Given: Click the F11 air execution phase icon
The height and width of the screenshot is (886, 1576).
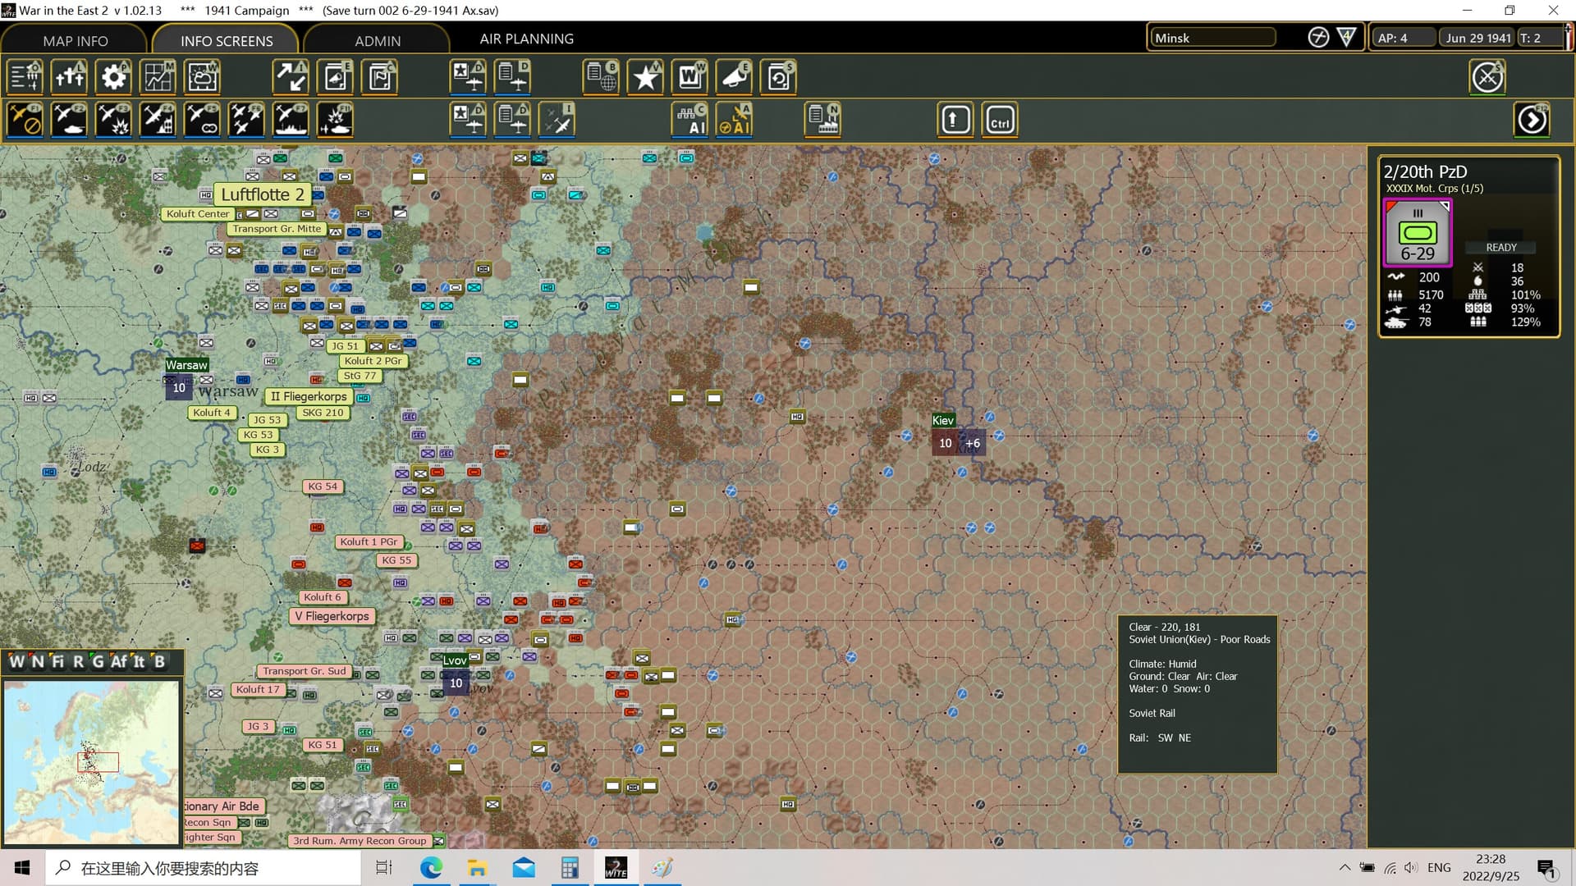Looking at the screenshot, I should pyautogui.click(x=336, y=120).
